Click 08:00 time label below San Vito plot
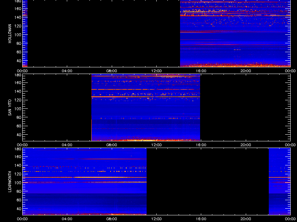The height and width of the screenshot is (222, 297). click(x=112, y=145)
